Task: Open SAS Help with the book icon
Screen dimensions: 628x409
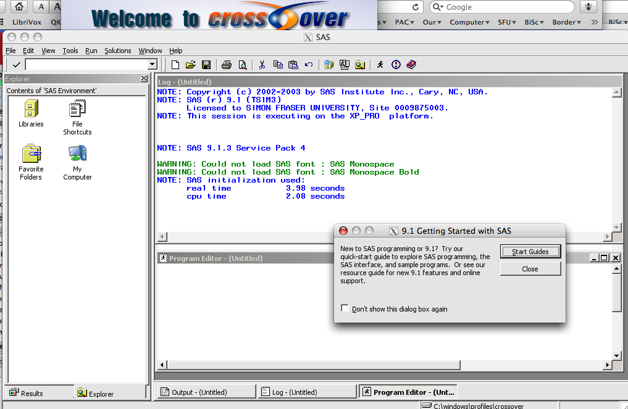Action: coord(410,64)
